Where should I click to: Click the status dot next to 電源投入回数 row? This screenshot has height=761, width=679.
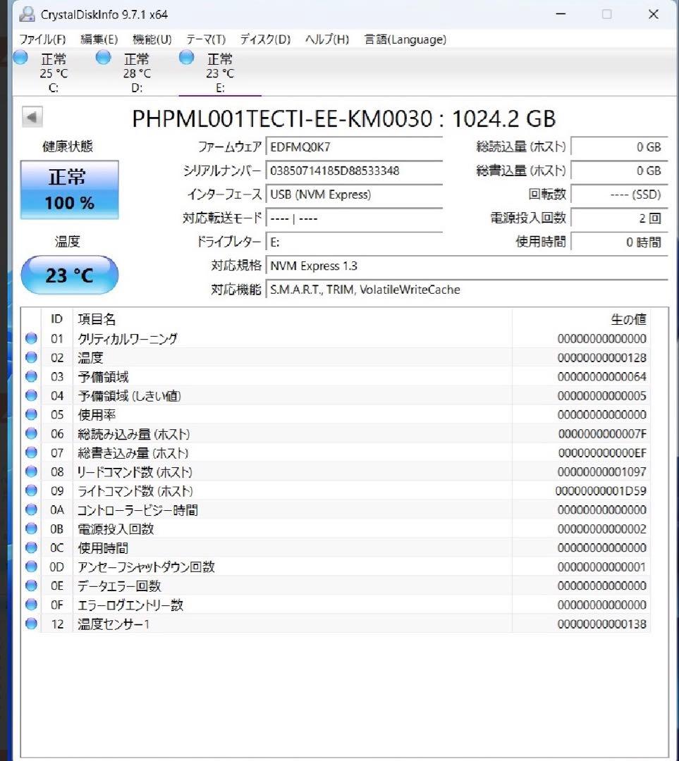pyautogui.click(x=30, y=528)
